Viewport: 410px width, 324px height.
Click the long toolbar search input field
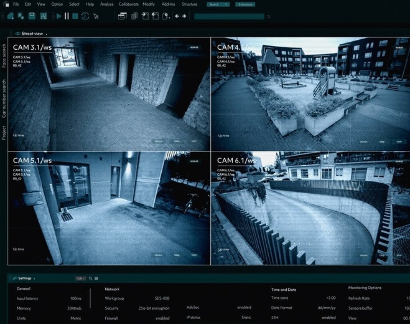pos(229,16)
